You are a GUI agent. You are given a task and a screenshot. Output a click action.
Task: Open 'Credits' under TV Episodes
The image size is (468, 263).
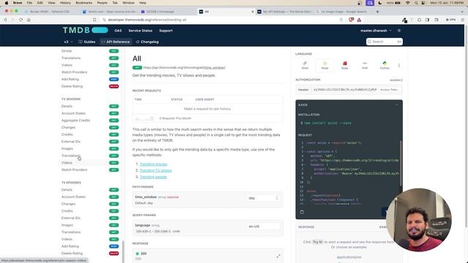click(67, 211)
